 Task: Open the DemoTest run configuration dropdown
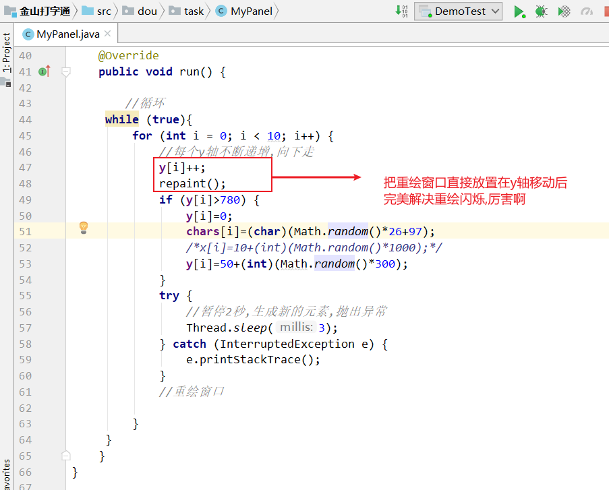coord(459,11)
